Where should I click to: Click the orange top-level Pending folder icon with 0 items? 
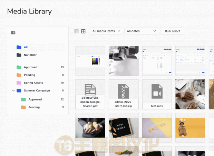pyautogui.click(x=19, y=75)
